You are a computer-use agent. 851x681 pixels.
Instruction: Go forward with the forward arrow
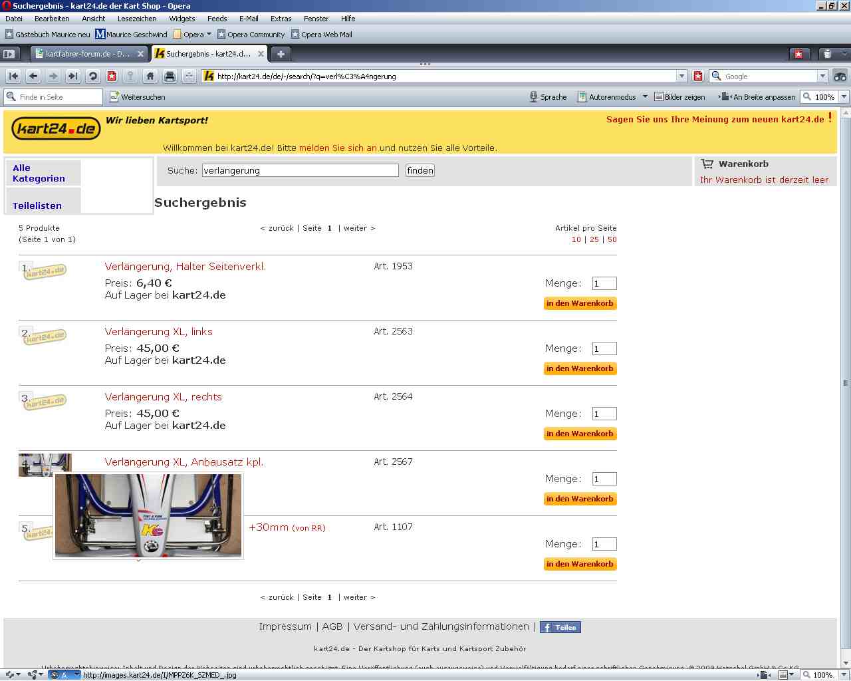pos(53,76)
